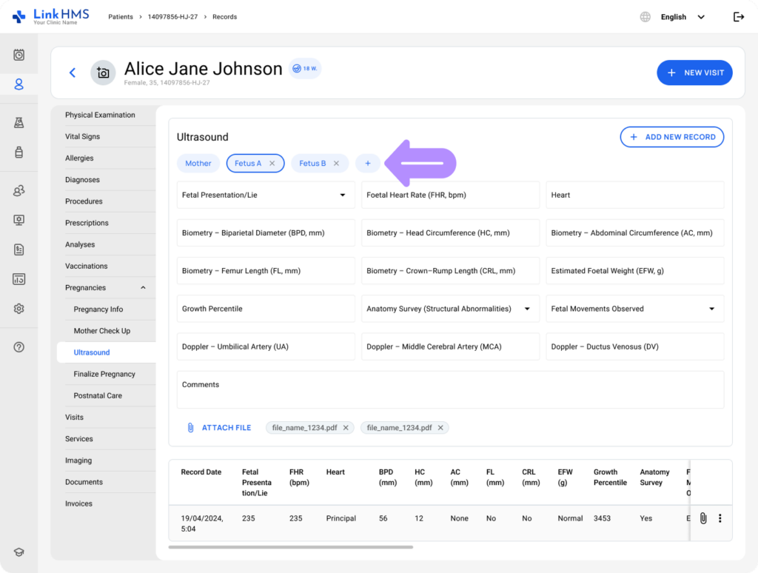The height and width of the screenshot is (573, 758).
Task: Click the horizontal scrollbar under the records table
Action: pos(290,547)
